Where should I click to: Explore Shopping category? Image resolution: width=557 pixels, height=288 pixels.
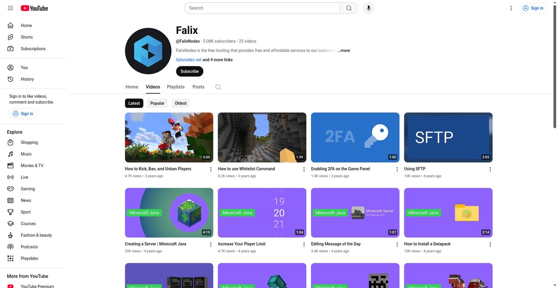[x=33, y=143]
